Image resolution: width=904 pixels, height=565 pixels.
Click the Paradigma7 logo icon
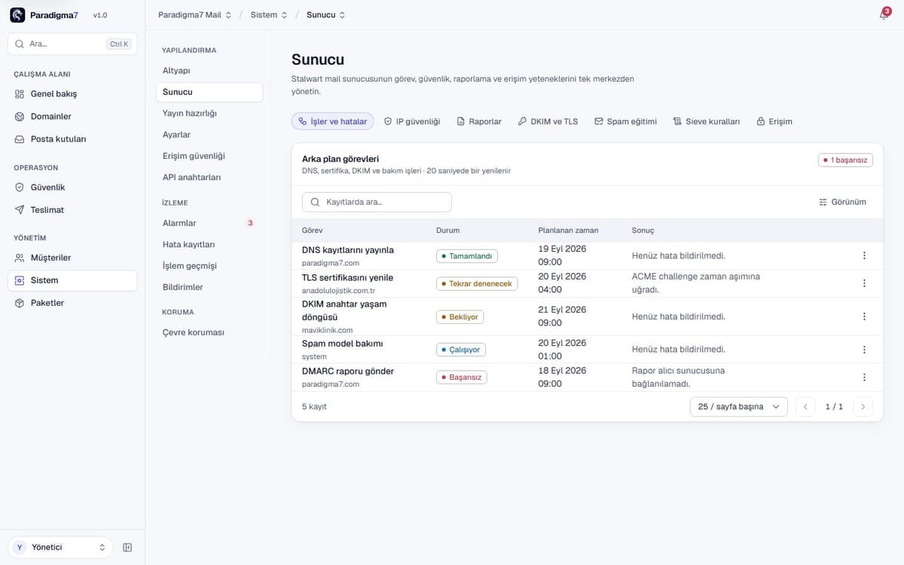point(17,15)
